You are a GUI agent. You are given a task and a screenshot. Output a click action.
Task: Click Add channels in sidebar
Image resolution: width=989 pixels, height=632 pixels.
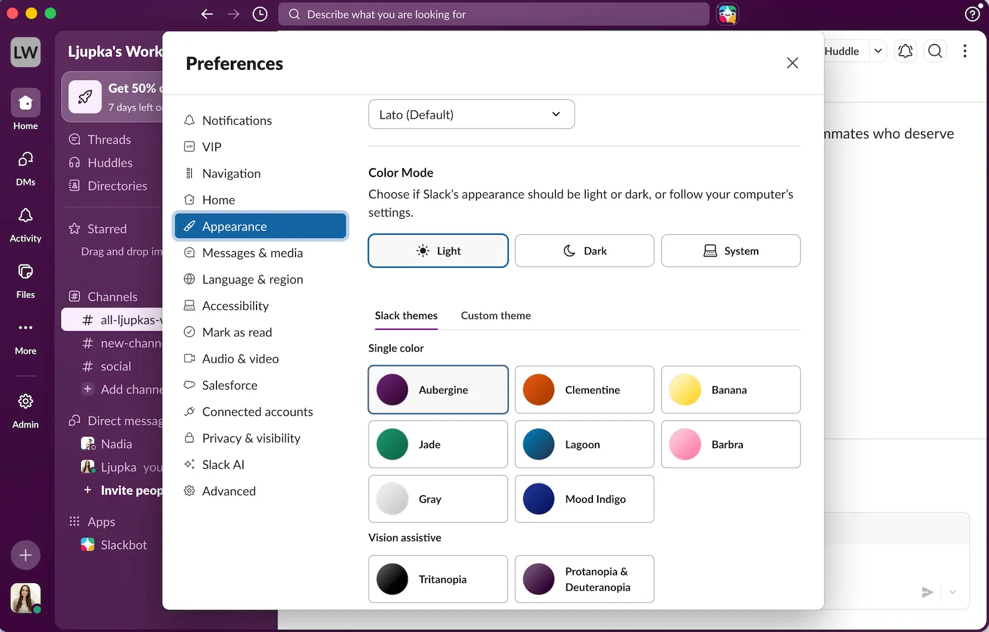pyautogui.click(x=123, y=389)
